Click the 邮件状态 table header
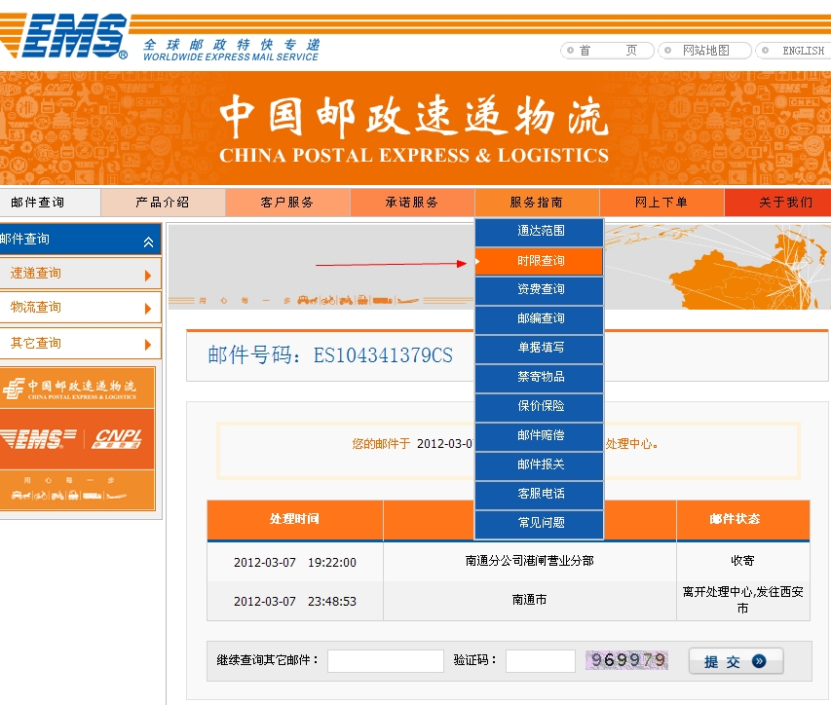This screenshot has width=831, height=705. (x=743, y=520)
